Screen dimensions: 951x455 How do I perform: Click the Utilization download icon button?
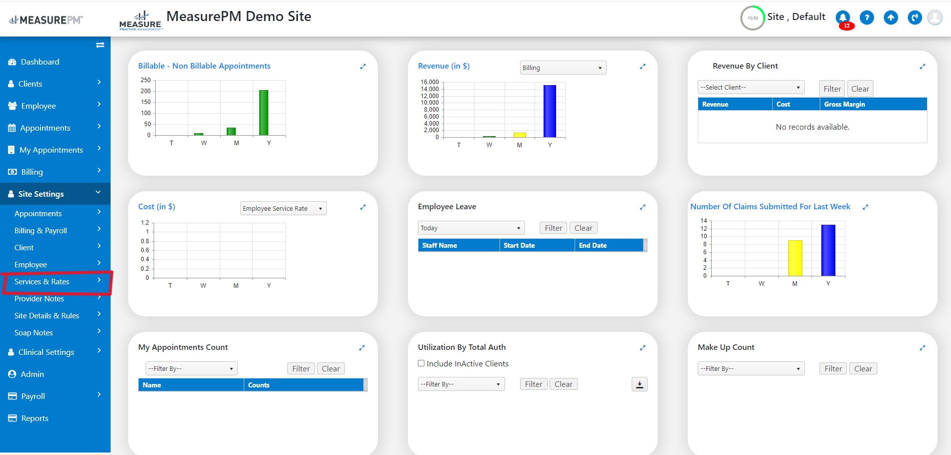640,384
